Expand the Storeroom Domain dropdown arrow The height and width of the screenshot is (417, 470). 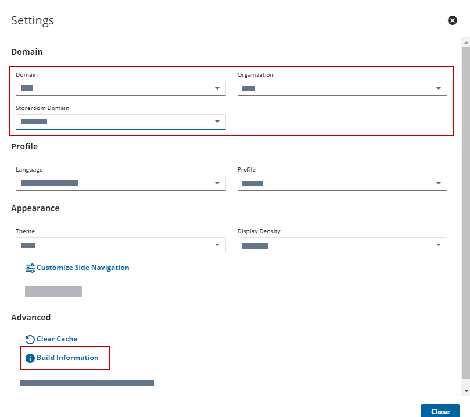click(217, 122)
